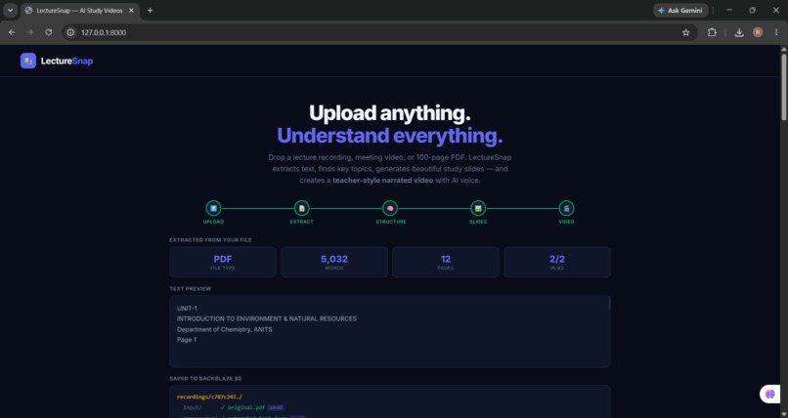This screenshot has height=418, width=788.
Task: Click the LectureSnap logo icon
Action: point(28,61)
